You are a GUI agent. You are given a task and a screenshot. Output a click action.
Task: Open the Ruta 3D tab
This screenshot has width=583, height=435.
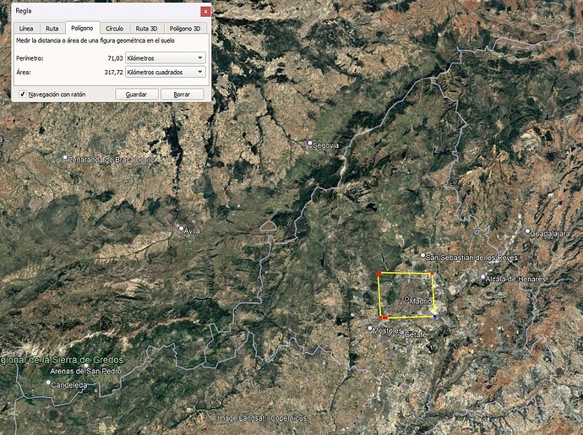tap(147, 29)
